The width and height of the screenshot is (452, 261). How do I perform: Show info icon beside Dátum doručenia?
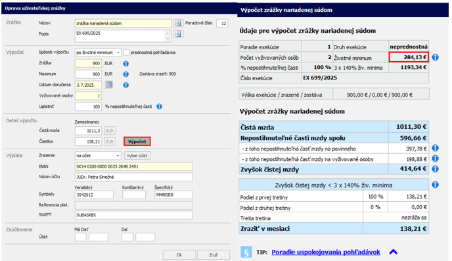click(126, 85)
